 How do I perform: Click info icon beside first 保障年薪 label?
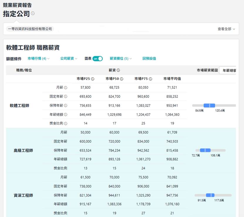point(66,105)
